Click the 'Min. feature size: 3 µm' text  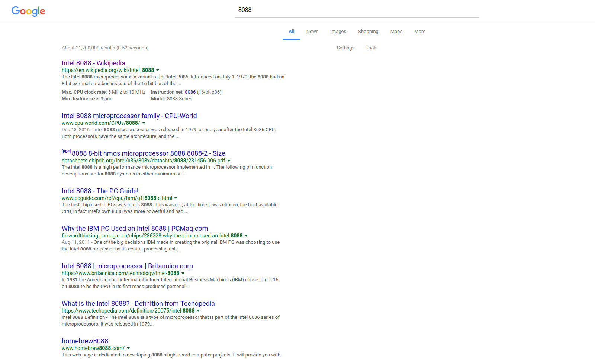pyautogui.click(x=86, y=99)
